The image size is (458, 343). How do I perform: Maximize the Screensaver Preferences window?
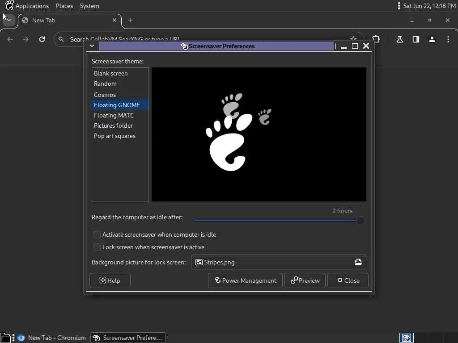(x=355, y=46)
